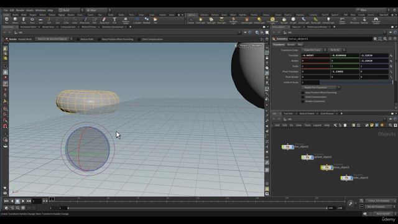Open the parameter pane gear settings icon
This screenshot has width=398, height=224.
click(x=375, y=39)
